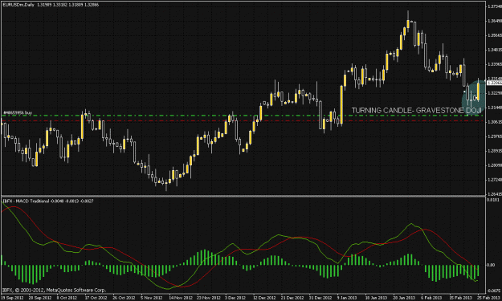This screenshot has width=502, height=301.
Task: Click the 23 Nov 2012 date label
Action: (x=208, y=298)
